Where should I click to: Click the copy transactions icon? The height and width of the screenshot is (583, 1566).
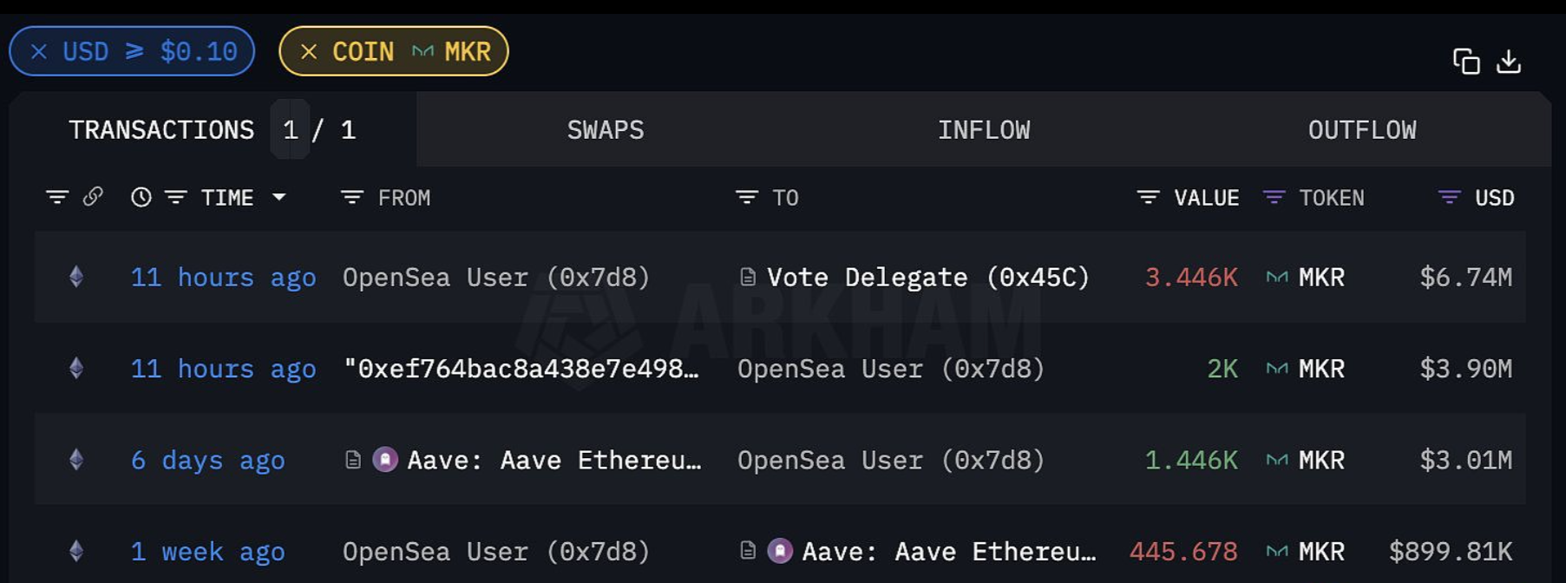1466,62
